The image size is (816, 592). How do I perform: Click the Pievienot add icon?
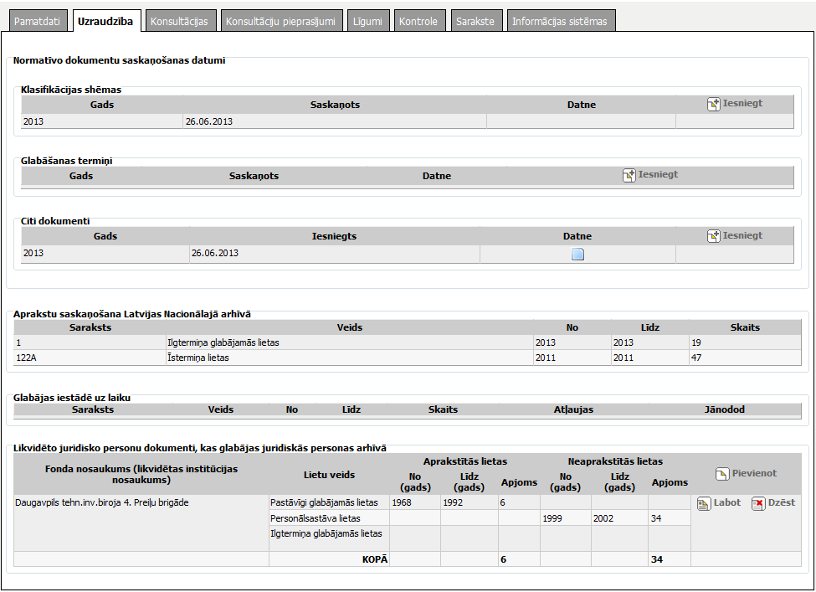[722, 474]
